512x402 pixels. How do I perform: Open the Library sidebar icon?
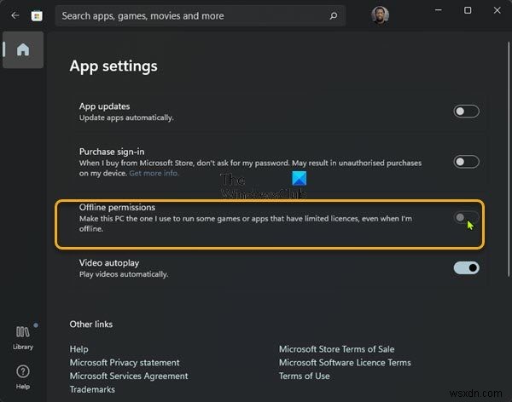click(x=23, y=335)
